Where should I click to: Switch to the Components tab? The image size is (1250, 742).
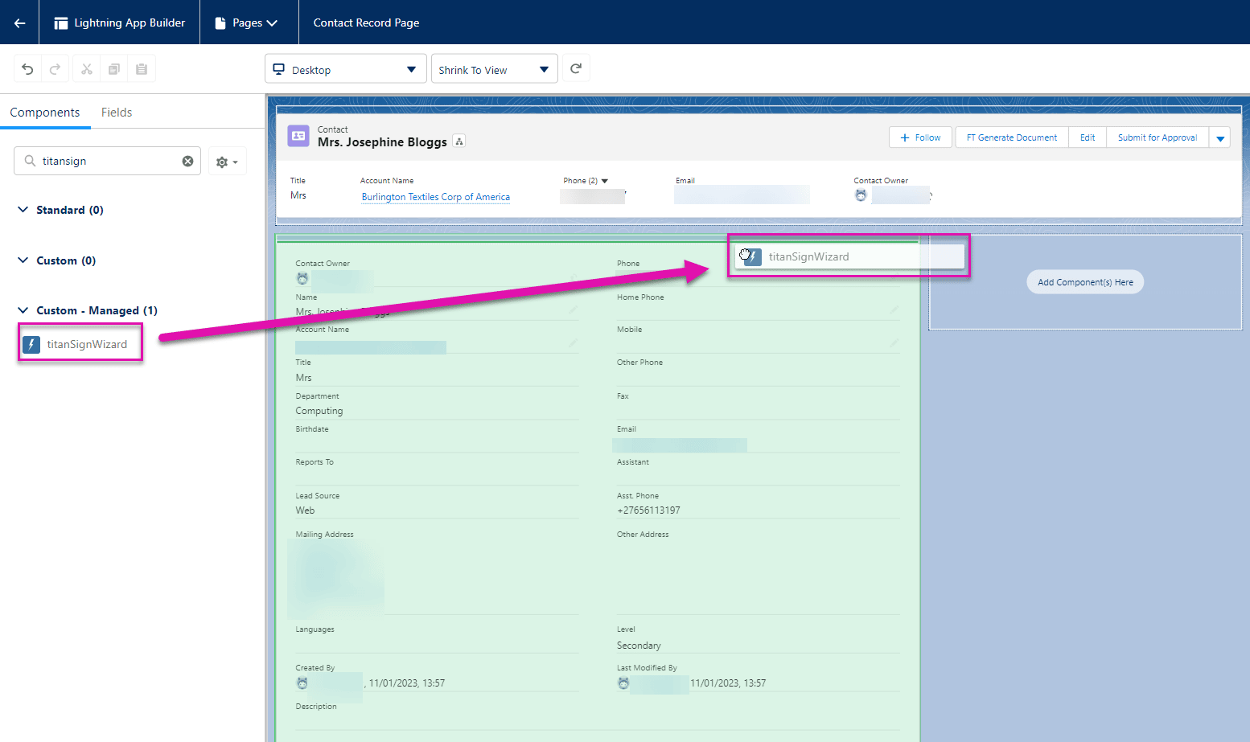[x=45, y=113]
